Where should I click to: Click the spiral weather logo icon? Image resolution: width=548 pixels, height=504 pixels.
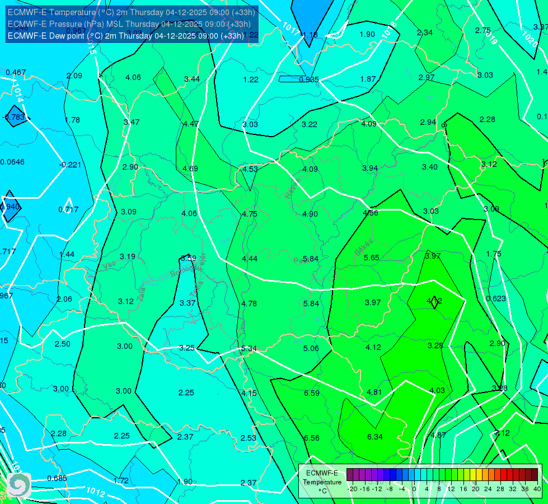18,484
